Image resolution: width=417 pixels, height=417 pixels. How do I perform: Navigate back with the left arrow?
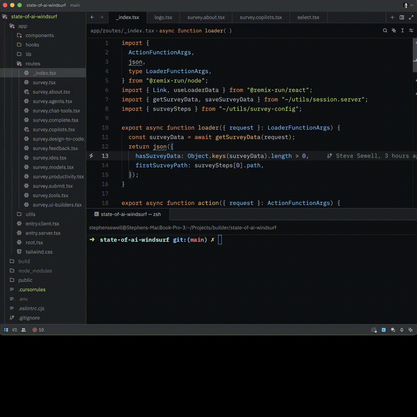[x=92, y=17]
